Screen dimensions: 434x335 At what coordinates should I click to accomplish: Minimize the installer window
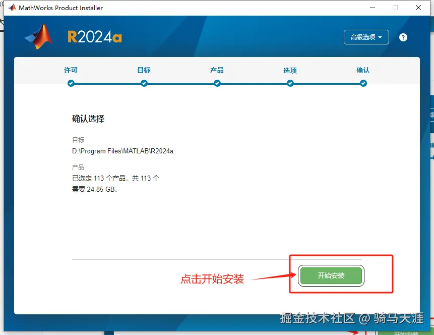[x=373, y=8]
